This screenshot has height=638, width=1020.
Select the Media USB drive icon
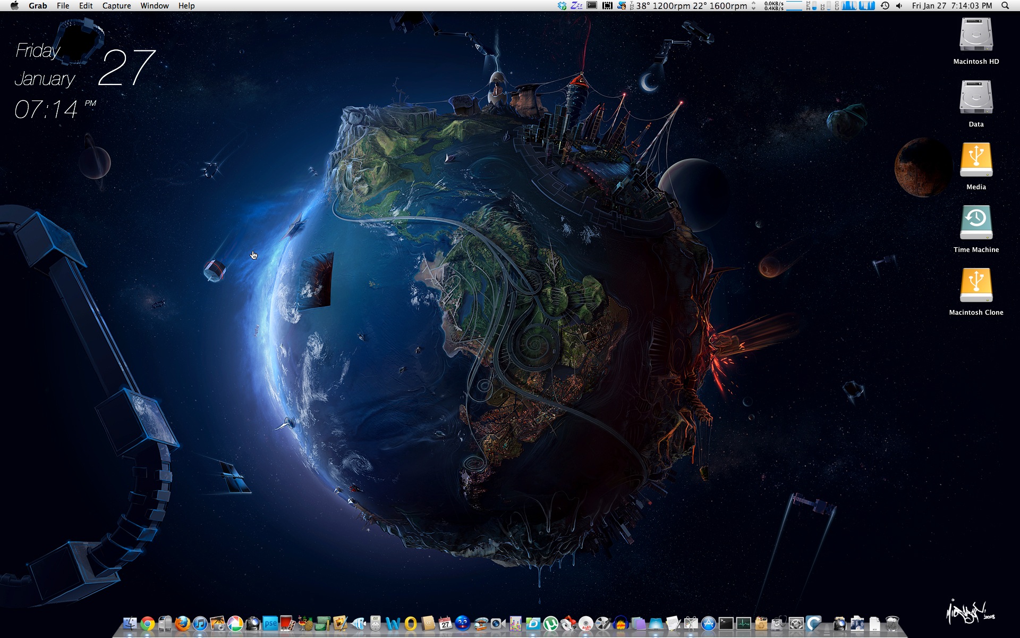coord(976,159)
